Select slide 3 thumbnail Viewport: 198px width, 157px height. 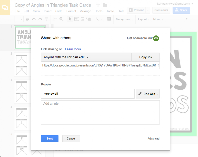(22, 91)
